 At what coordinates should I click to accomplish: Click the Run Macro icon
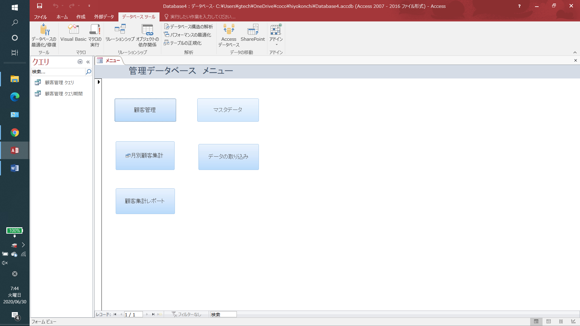95,30
